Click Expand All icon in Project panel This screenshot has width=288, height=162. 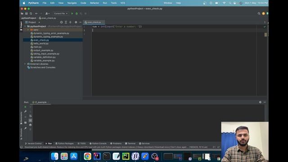pos(66,22)
